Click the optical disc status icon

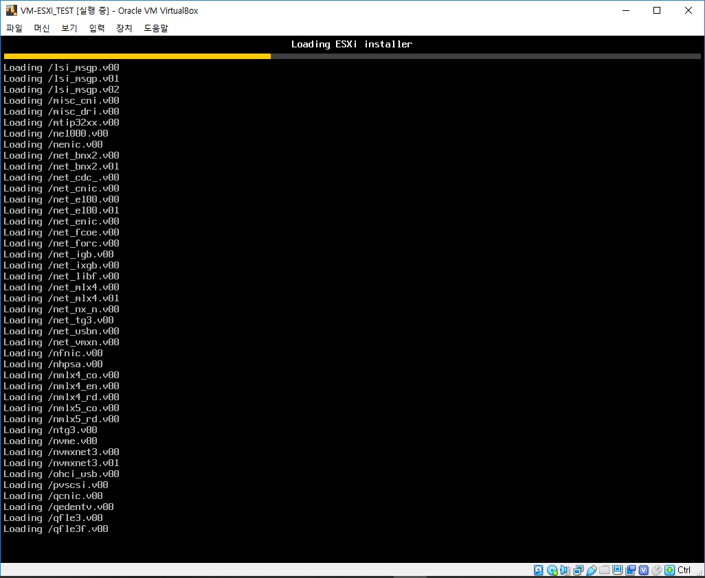click(x=552, y=570)
